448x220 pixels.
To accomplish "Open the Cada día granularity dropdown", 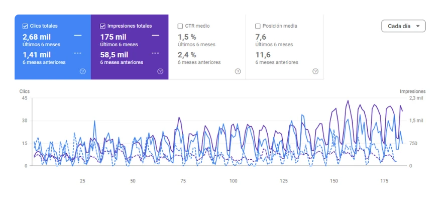I will click(403, 26).
